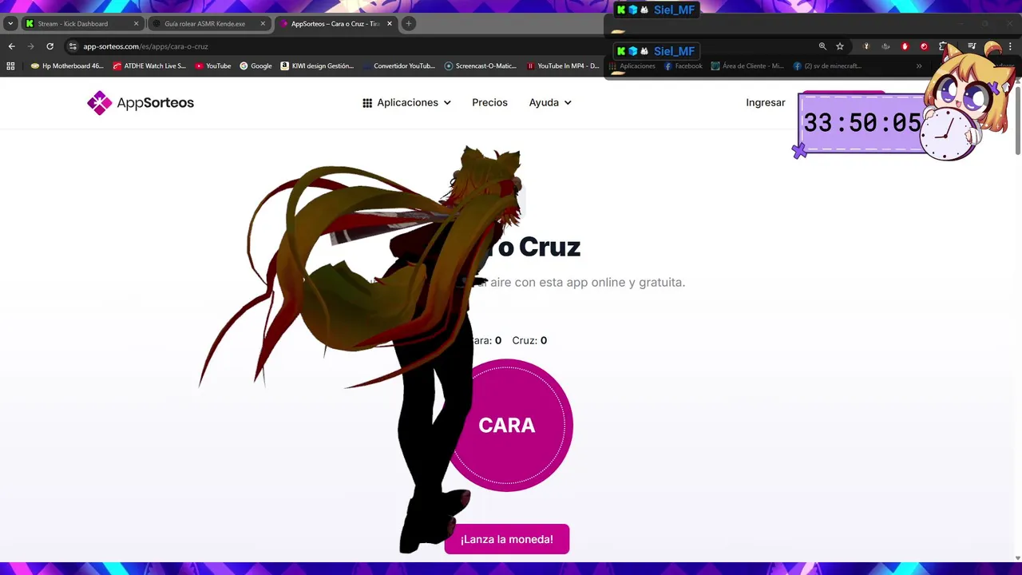Open the Extensions puzzle icon
This screenshot has height=575, width=1022.
coord(943,46)
